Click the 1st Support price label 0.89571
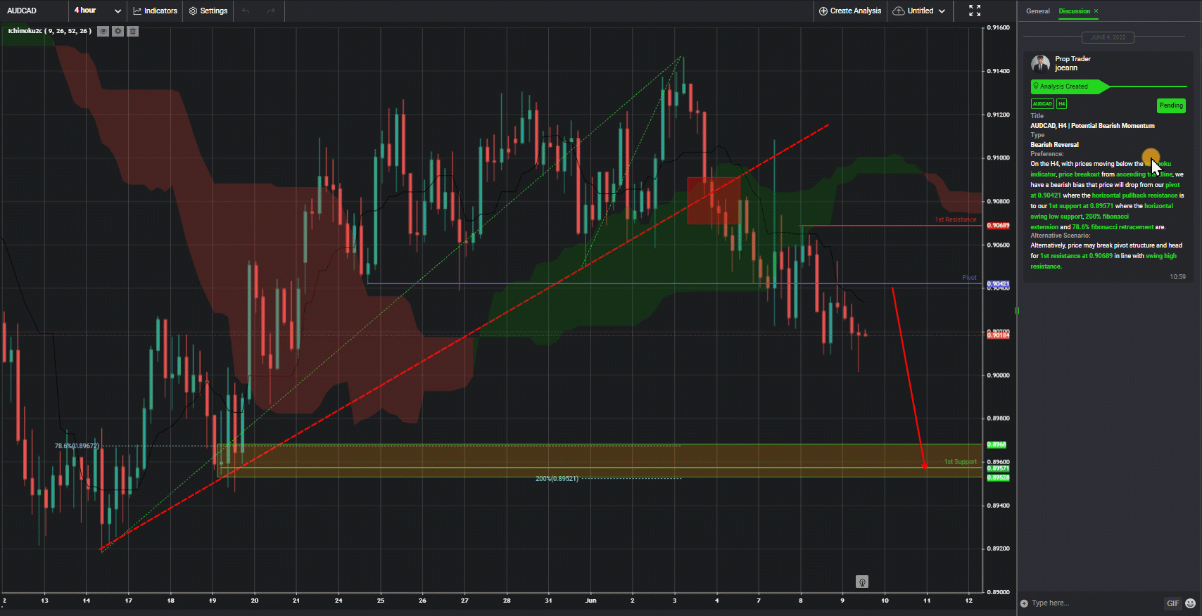The width and height of the screenshot is (1202, 616). (998, 468)
